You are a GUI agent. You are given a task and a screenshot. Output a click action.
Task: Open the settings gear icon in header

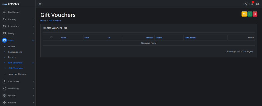coord(257,4)
